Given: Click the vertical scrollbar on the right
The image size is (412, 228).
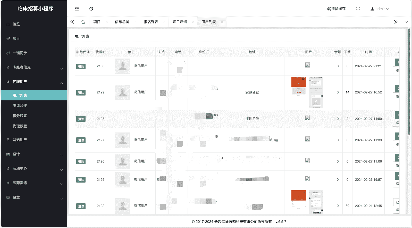Looking at the screenshot, I should (x=409, y=82).
